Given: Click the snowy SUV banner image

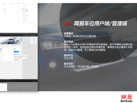Looking at the screenshot, I should (x=11, y=41).
